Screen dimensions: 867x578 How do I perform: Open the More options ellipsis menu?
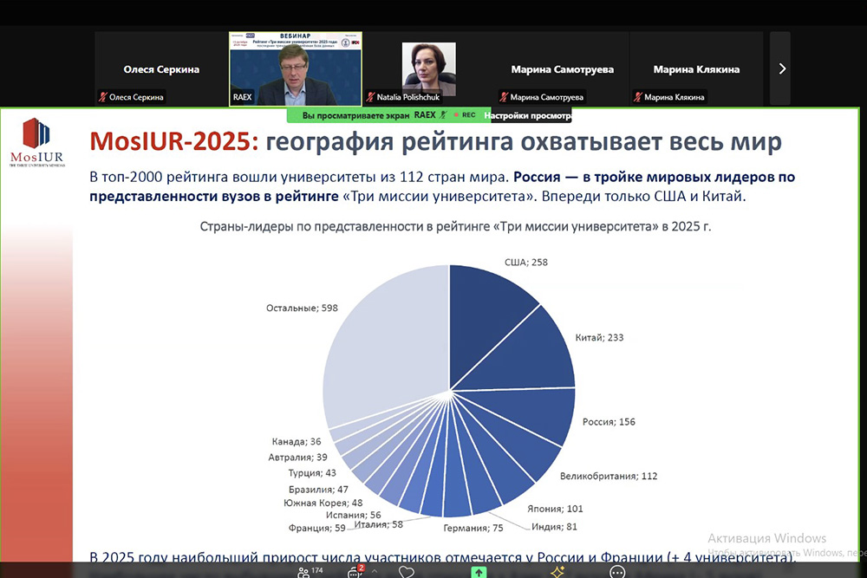617,572
